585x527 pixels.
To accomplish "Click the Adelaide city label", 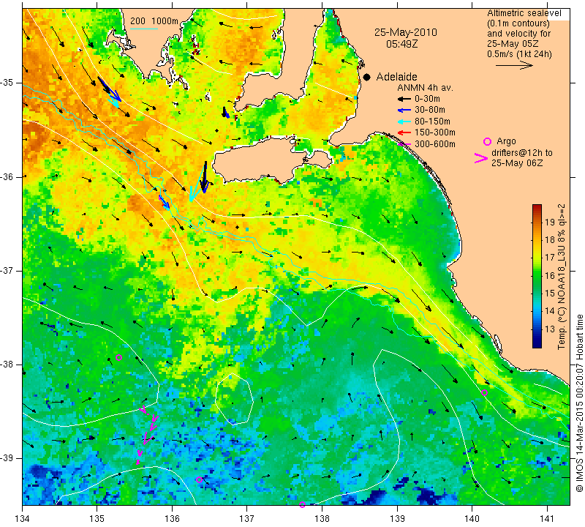I will tap(396, 77).
